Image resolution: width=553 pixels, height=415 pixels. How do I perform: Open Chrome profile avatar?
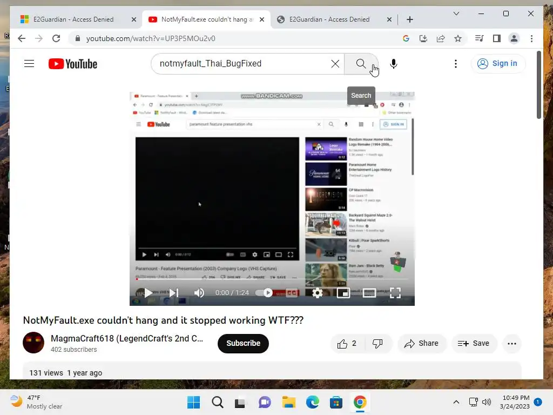pos(514,38)
